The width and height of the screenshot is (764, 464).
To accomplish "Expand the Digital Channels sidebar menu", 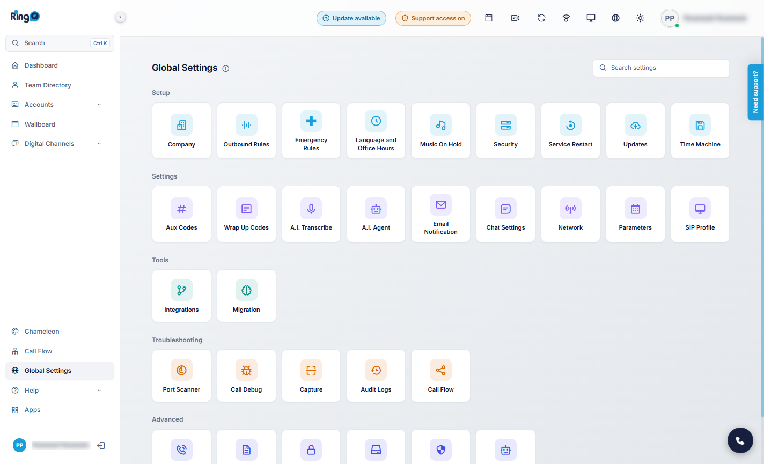I will point(60,144).
